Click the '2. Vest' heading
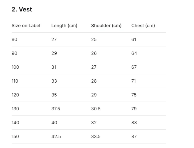Screen dimensions: 194x148 (x=22, y=9)
